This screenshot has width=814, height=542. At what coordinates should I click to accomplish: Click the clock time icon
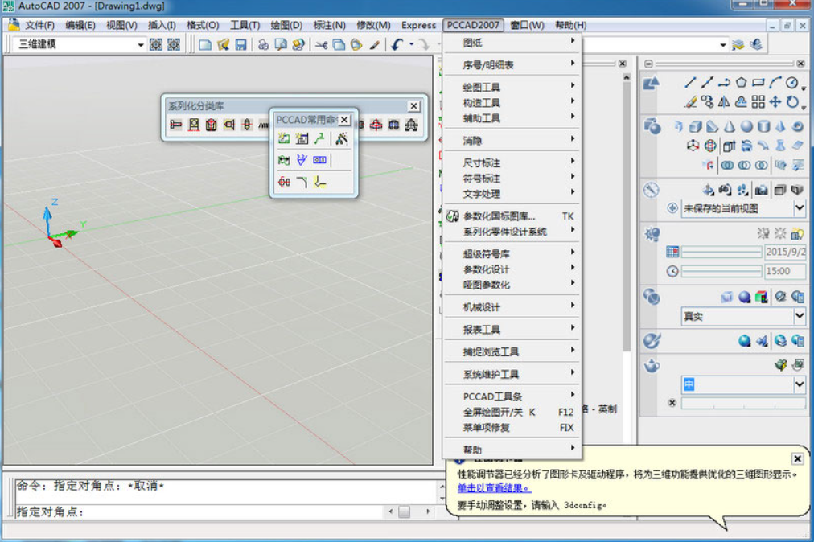pyautogui.click(x=672, y=271)
